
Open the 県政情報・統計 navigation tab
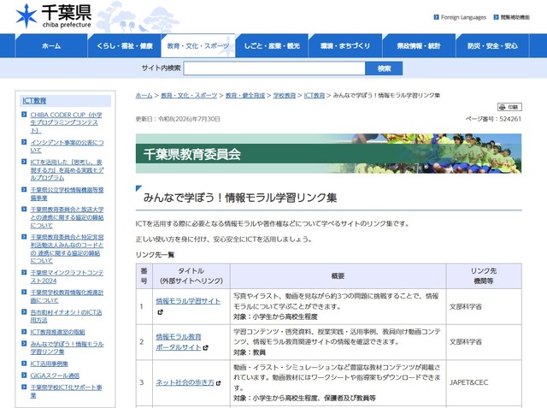(419, 45)
